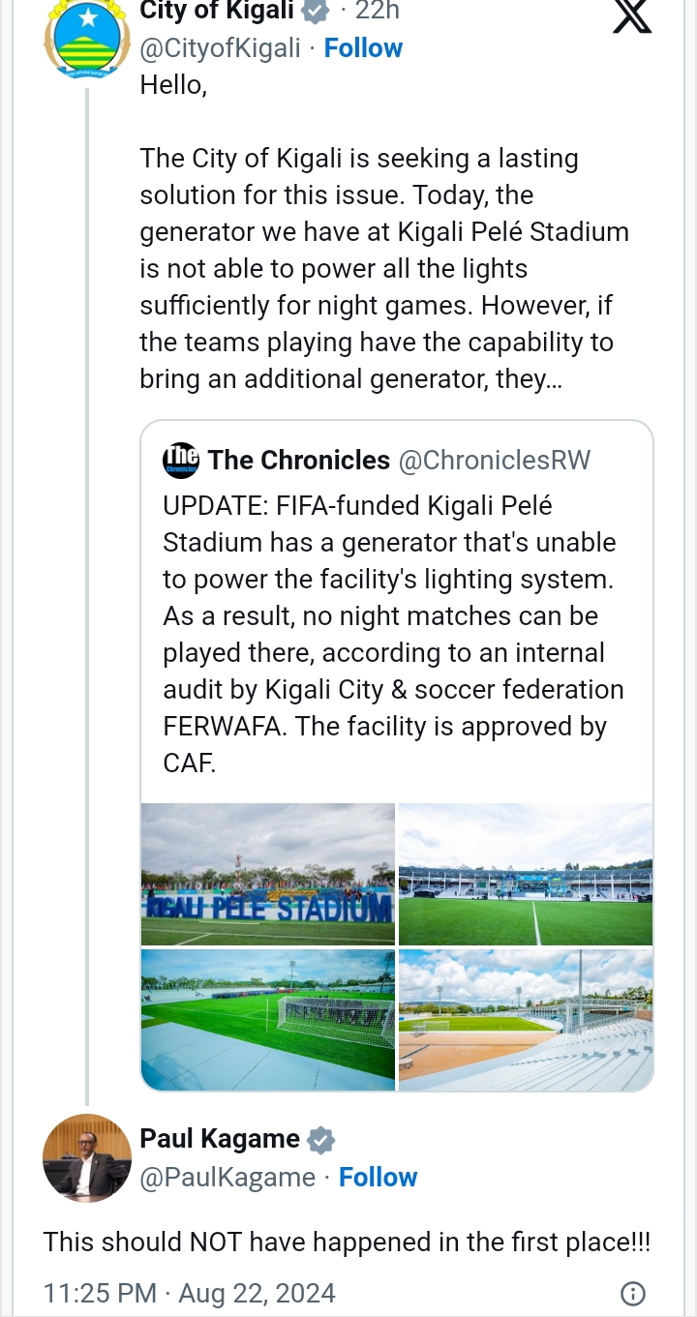Open City of Kigali profile avatar
This screenshot has height=1317, width=697.
pos(87,39)
